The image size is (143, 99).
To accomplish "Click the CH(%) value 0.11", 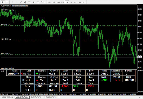I will (52, 74).
